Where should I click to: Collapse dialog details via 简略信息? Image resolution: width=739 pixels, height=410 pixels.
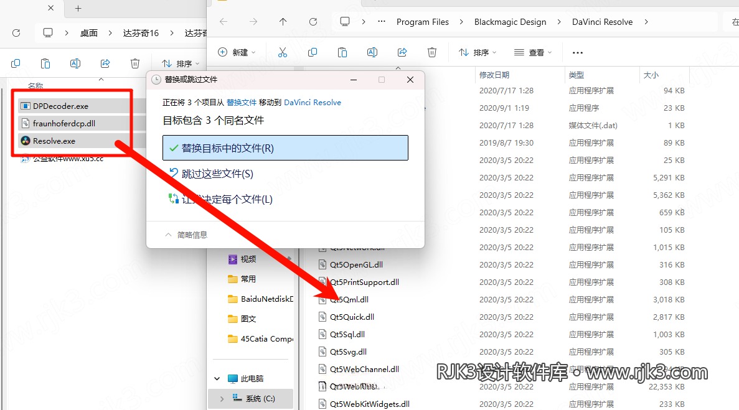point(186,235)
